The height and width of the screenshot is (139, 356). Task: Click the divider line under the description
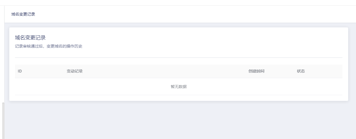point(178,57)
